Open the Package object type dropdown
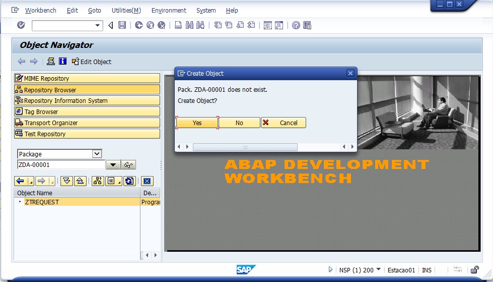The image size is (493, 282). tap(97, 154)
